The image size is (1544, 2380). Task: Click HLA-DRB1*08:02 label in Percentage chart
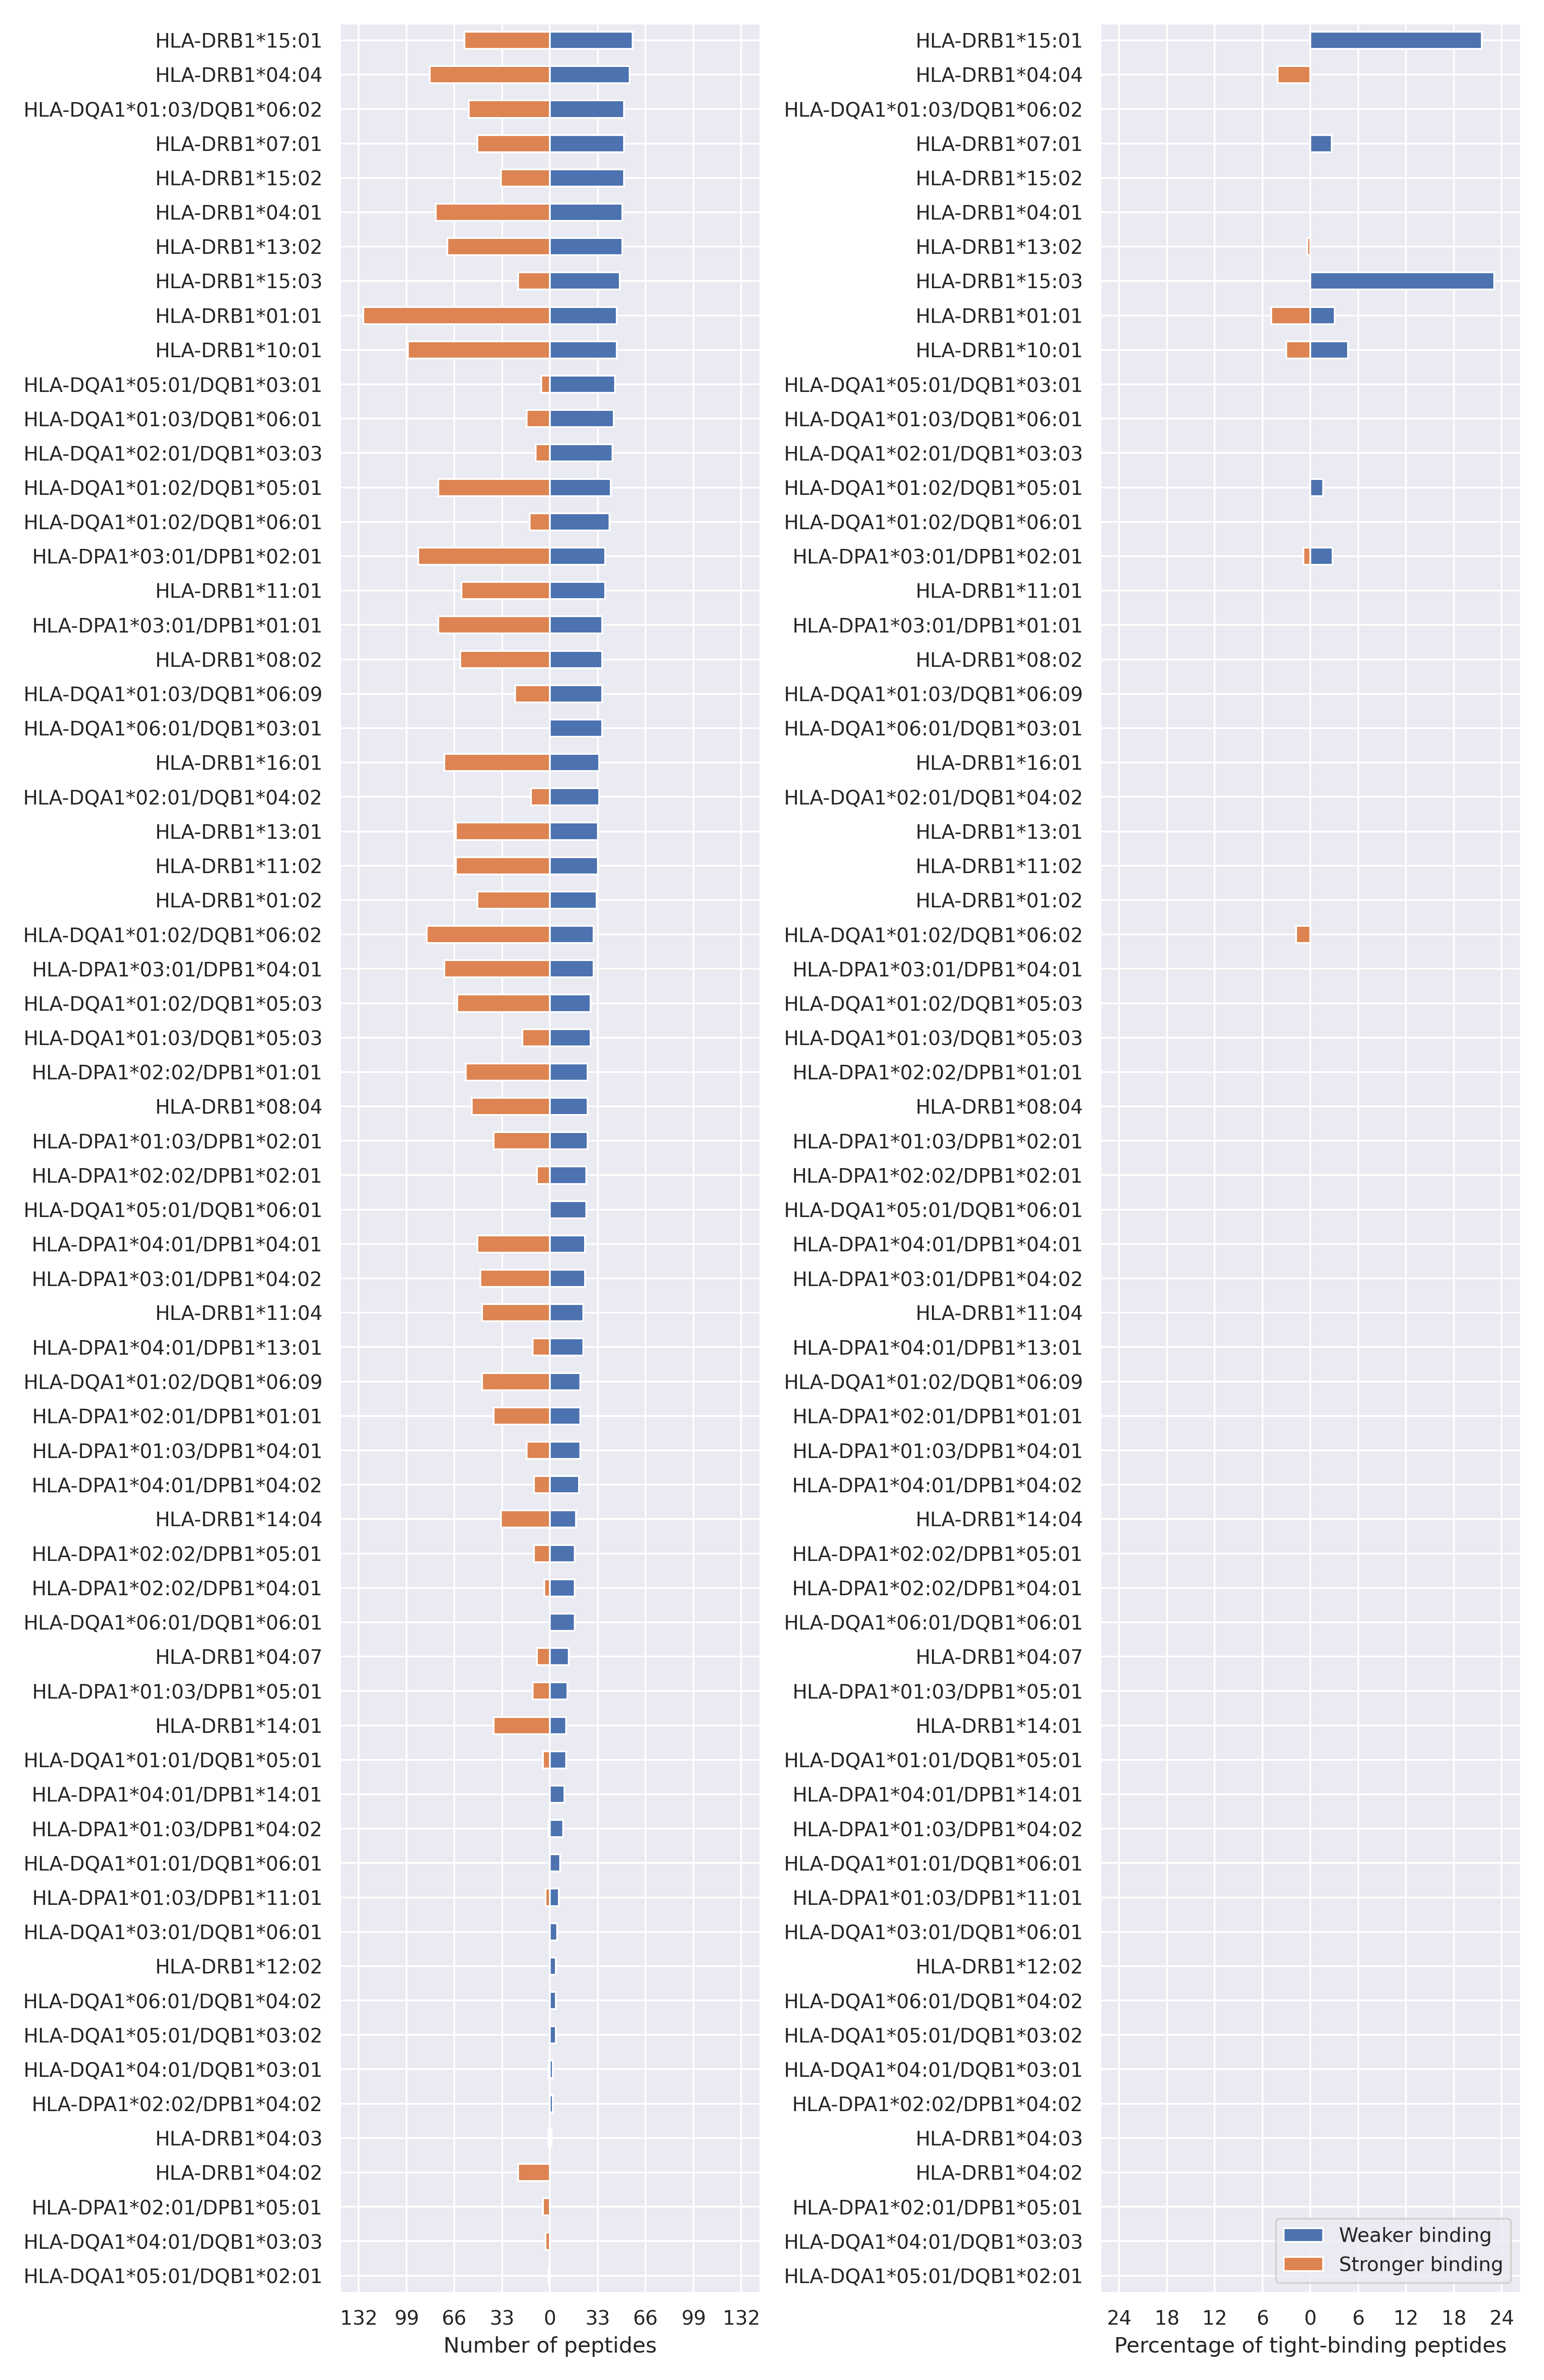pos(999,660)
